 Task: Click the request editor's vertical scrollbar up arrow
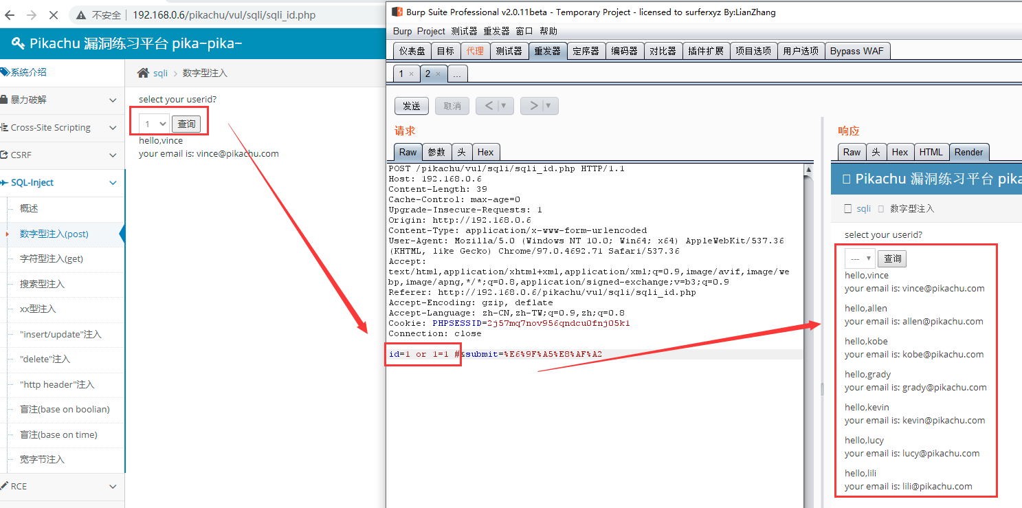coord(808,169)
